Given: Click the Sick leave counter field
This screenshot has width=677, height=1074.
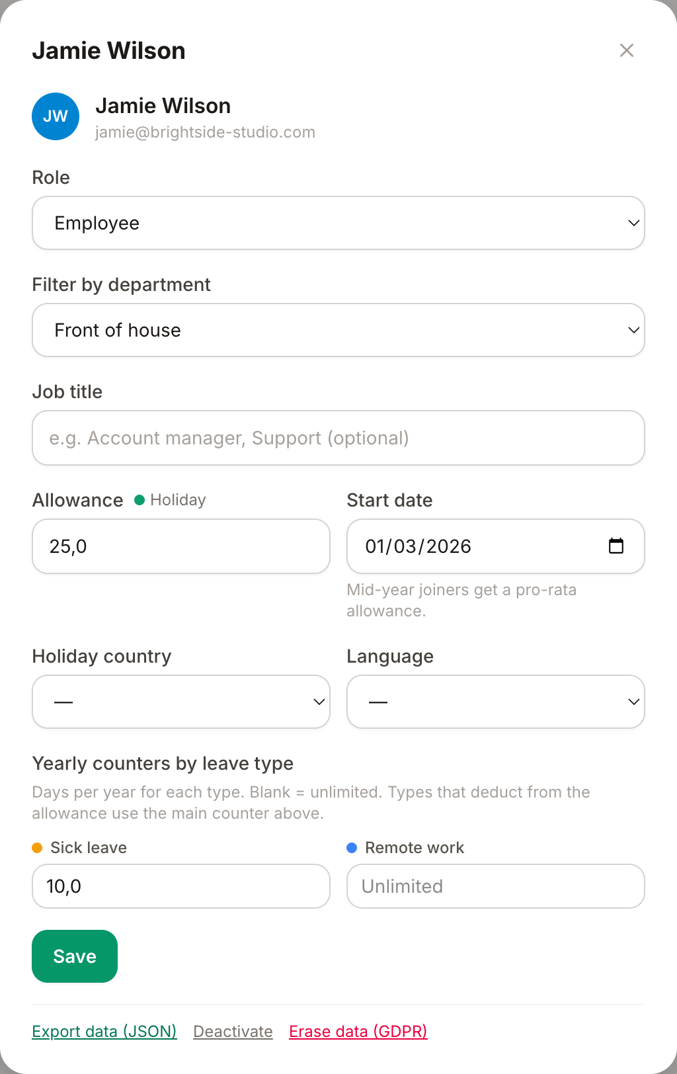Looking at the screenshot, I should click(x=181, y=886).
